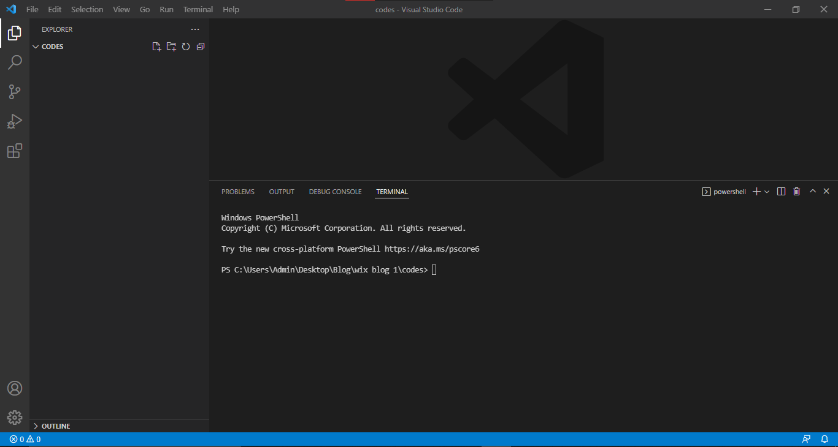Add a new terminal with plus icon
Screen dimensions: 838x447
pos(756,192)
